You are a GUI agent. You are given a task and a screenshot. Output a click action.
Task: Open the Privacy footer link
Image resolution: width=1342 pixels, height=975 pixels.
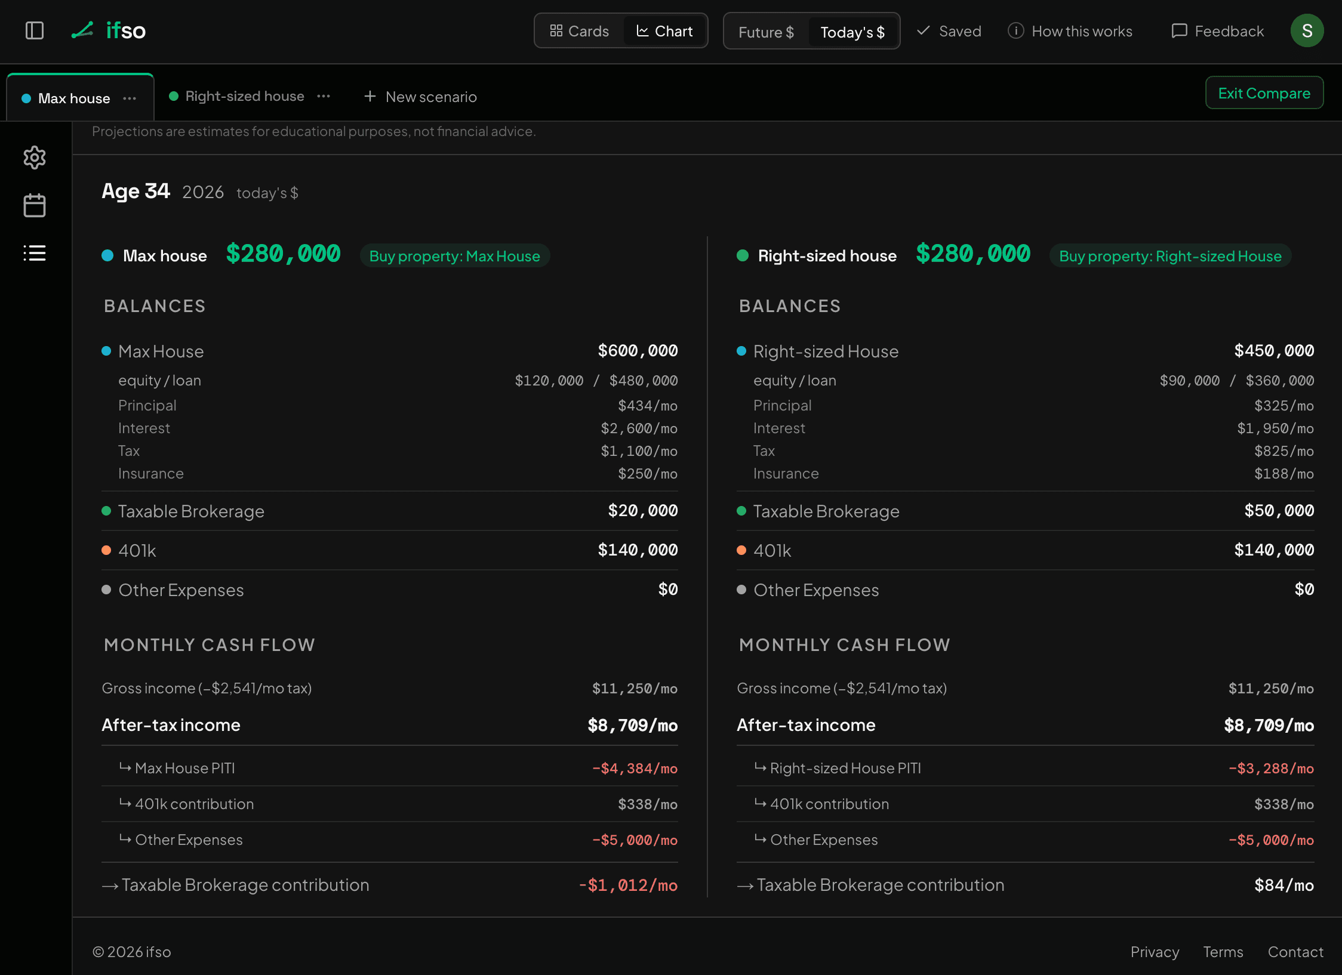tap(1155, 952)
